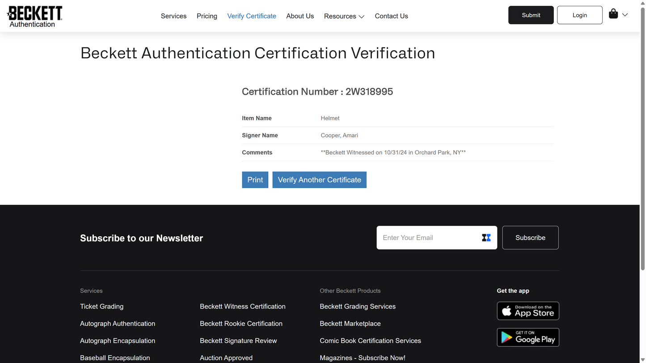Click the Beckett Authentication Certification Verification title
This screenshot has height=363, width=646.
click(258, 53)
